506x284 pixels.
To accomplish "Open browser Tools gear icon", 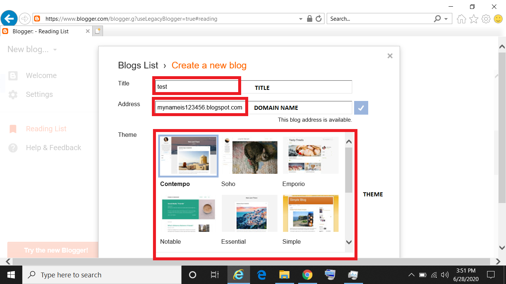I will click(x=486, y=19).
